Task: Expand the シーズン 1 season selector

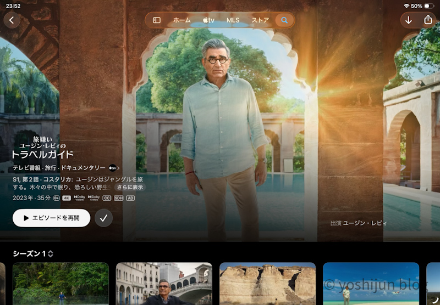Action: [x=33, y=254]
